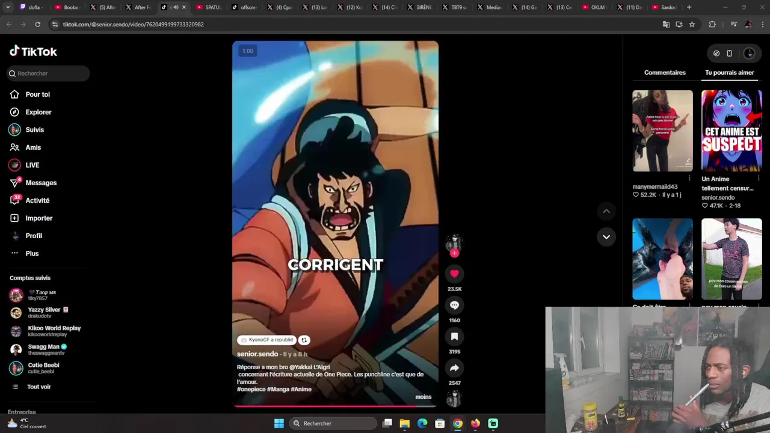Open options for Un Anime tellement censur video
The width and height of the screenshot is (770, 433).
759,179
